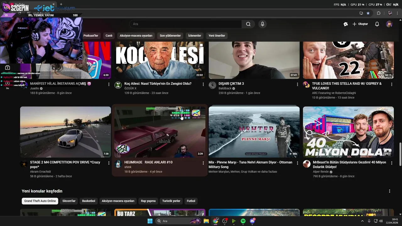402x226 pixels.
Task: Open Windows Start menu
Action: click(x=150, y=221)
